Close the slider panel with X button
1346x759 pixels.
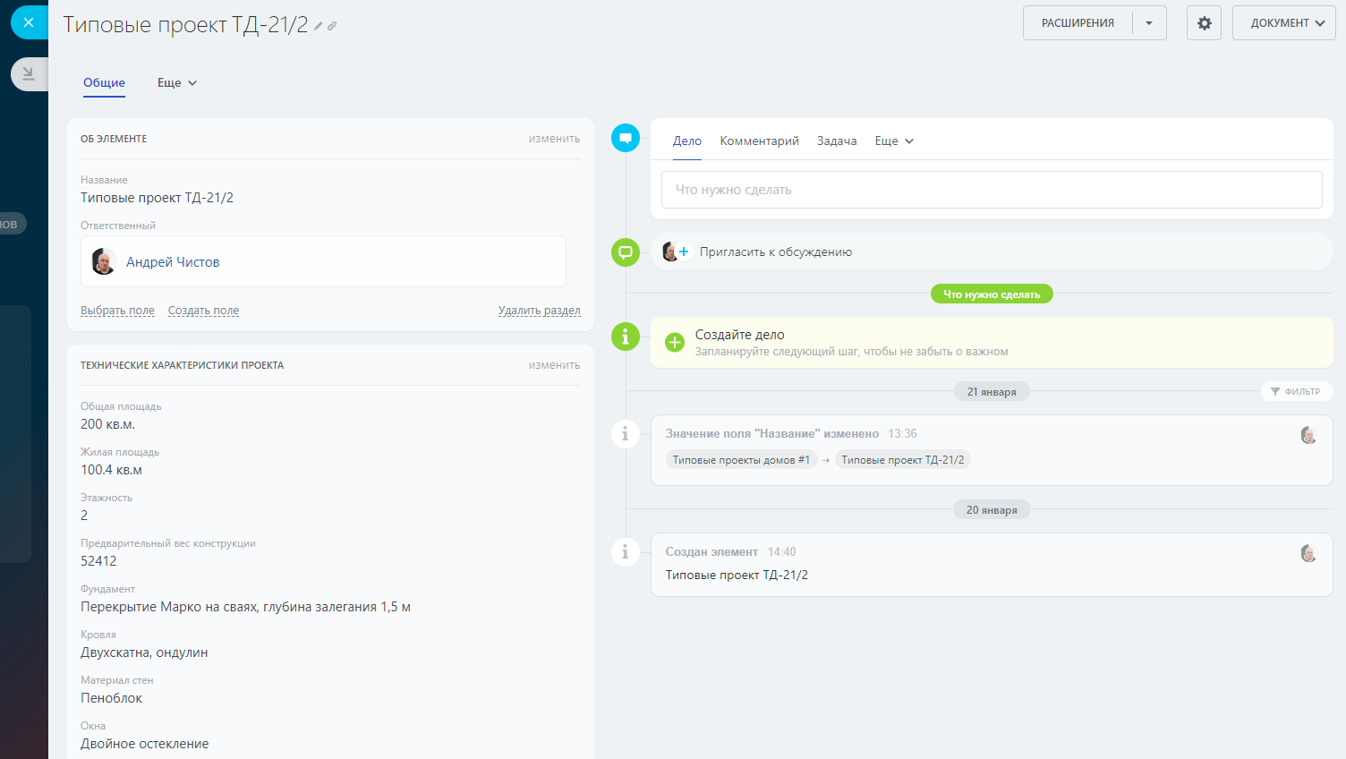pos(29,22)
